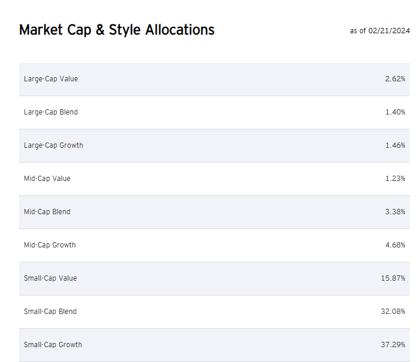The width and height of the screenshot is (417, 362).
Task: Select the Small-Cap Blend row label
Action: click(50, 312)
